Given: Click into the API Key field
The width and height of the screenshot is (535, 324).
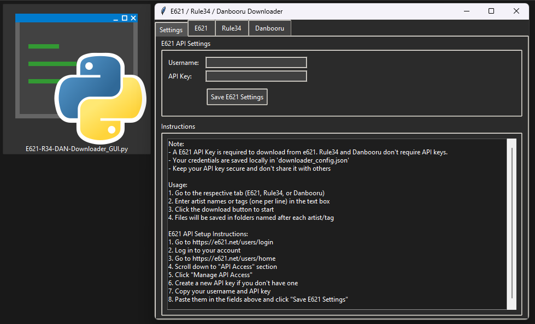Looking at the screenshot, I should 256,76.
